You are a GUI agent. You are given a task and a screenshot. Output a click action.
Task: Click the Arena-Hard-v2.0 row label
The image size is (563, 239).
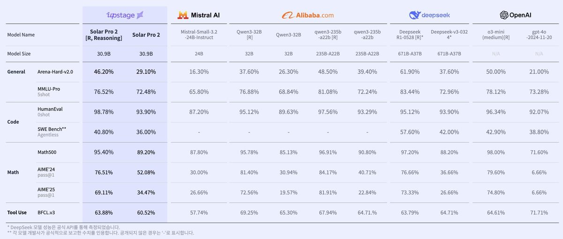click(55, 72)
